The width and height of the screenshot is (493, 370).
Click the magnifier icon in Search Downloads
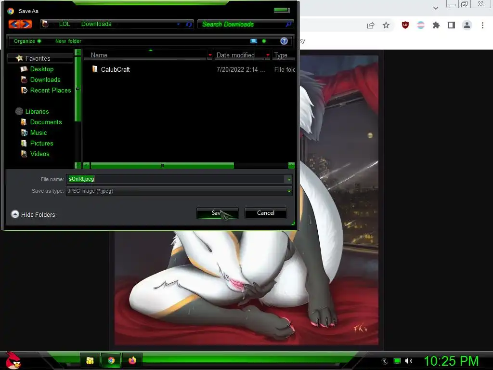288,24
